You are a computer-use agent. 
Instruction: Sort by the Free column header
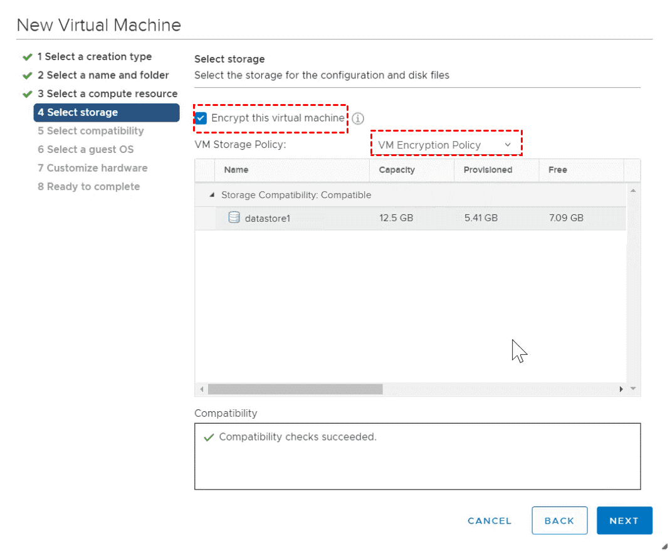pos(557,170)
